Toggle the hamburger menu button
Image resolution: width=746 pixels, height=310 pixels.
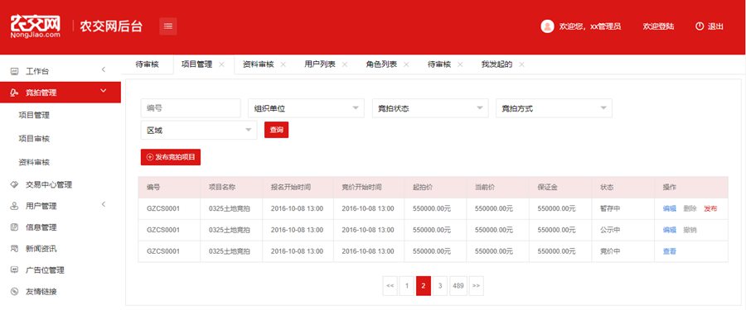click(x=168, y=26)
